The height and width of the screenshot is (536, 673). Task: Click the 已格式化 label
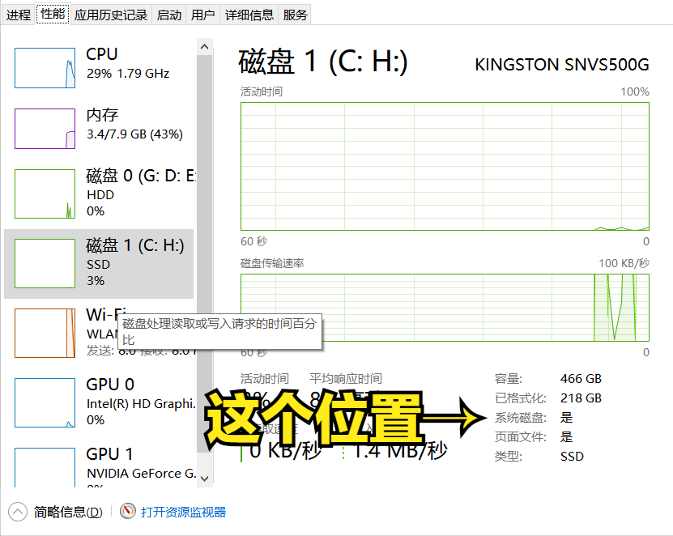click(520, 398)
